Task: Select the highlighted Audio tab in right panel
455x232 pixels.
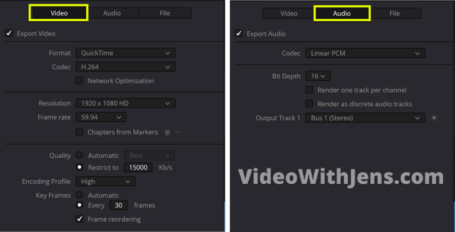Action: (342, 13)
